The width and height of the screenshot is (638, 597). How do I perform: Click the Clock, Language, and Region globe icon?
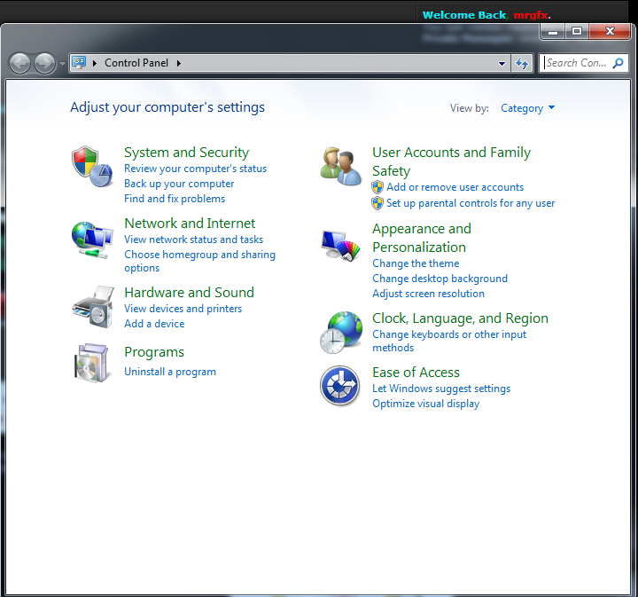341,333
